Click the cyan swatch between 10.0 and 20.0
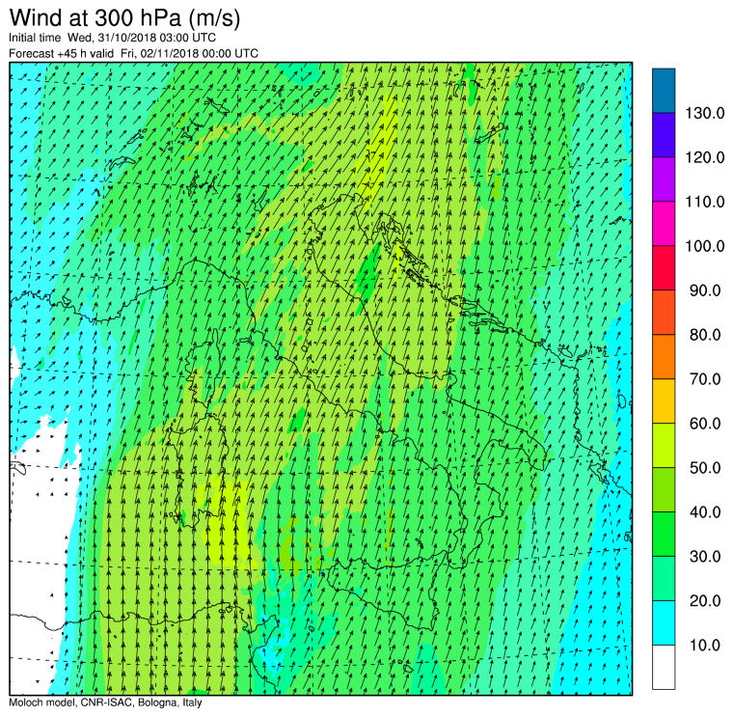 tap(664, 623)
